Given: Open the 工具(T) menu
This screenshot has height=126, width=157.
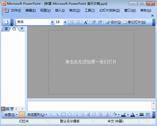Looking at the screenshot, I should click(90, 10).
